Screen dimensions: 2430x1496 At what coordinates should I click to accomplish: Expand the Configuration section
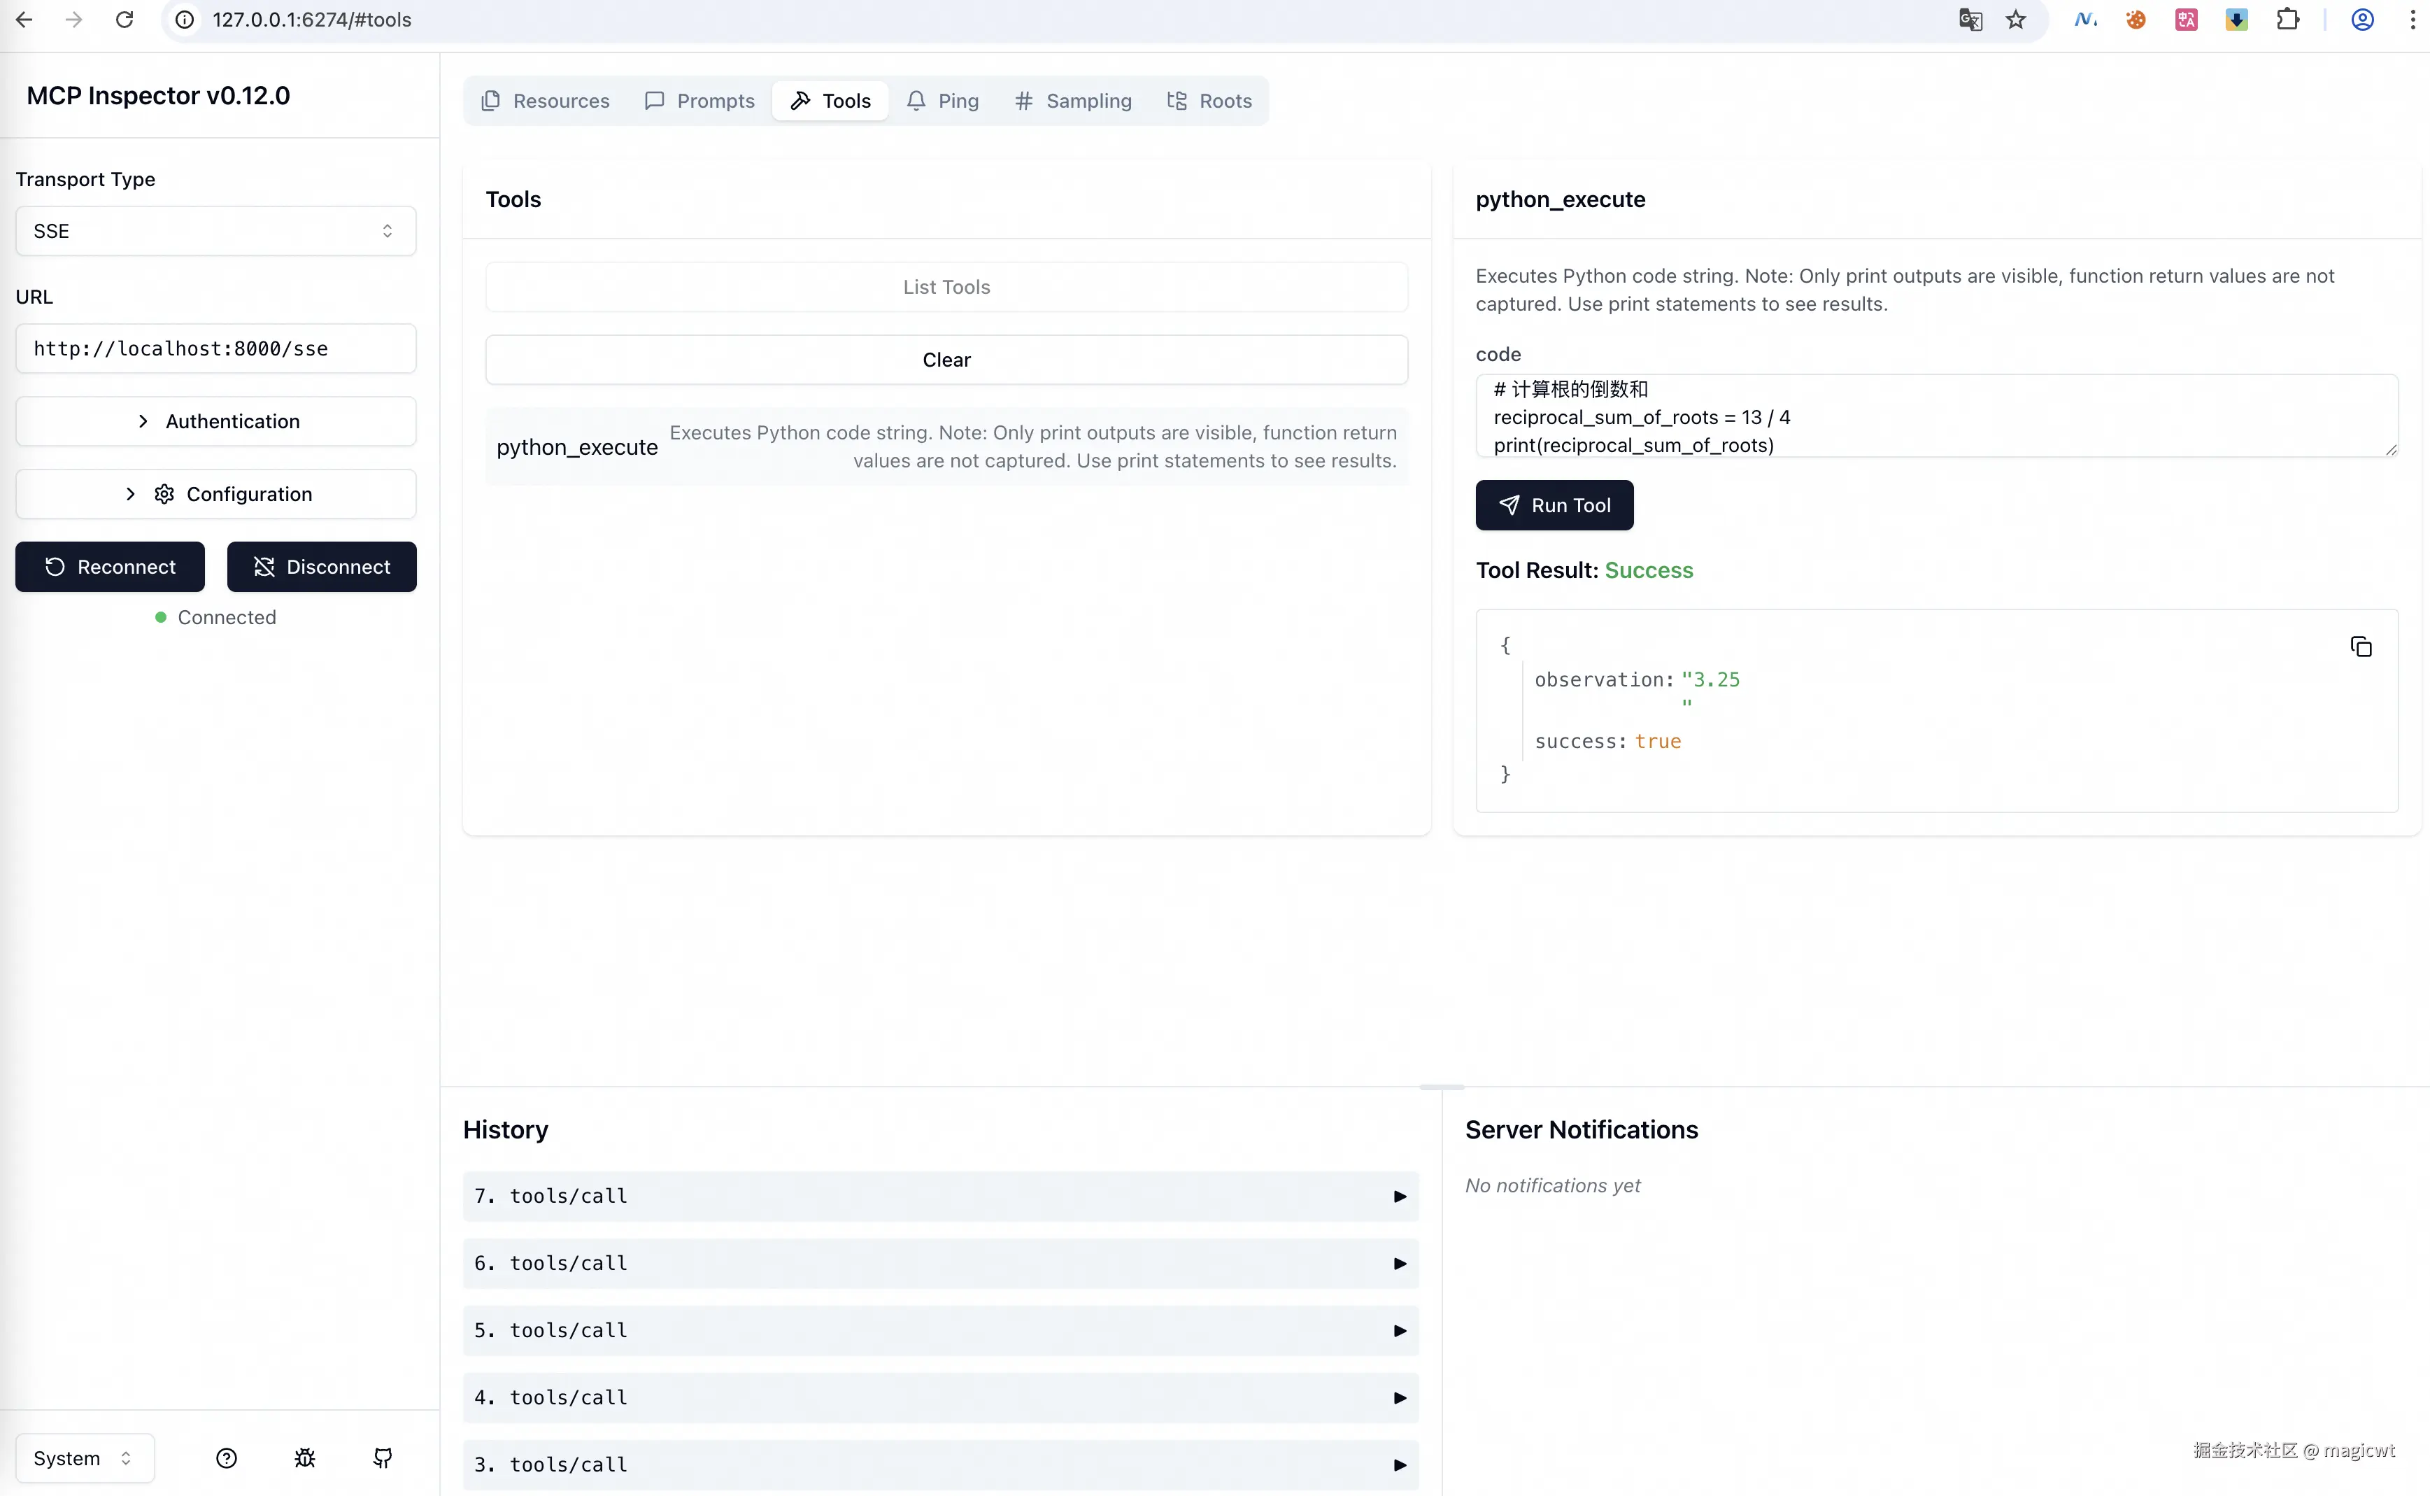(215, 494)
